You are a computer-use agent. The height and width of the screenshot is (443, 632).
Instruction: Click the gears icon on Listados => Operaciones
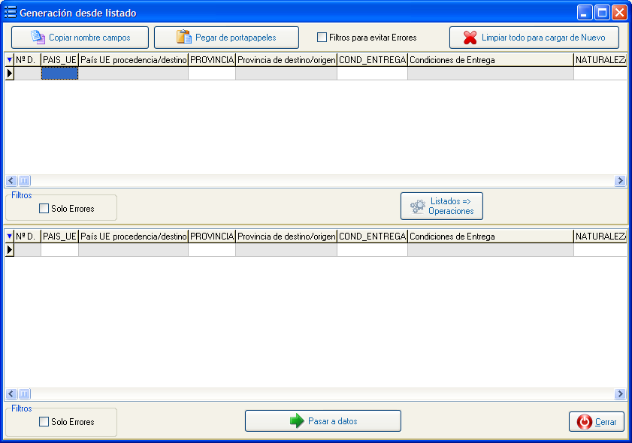(418, 206)
